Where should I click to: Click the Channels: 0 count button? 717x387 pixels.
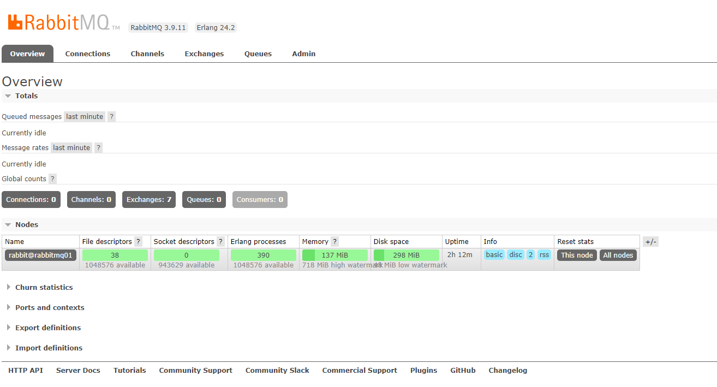pos(91,199)
